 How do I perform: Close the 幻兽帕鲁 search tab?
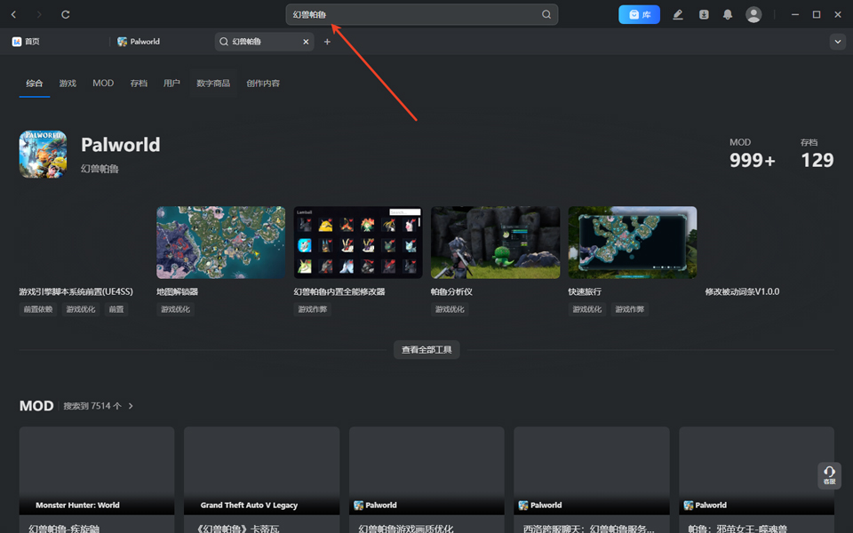[x=306, y=42]
